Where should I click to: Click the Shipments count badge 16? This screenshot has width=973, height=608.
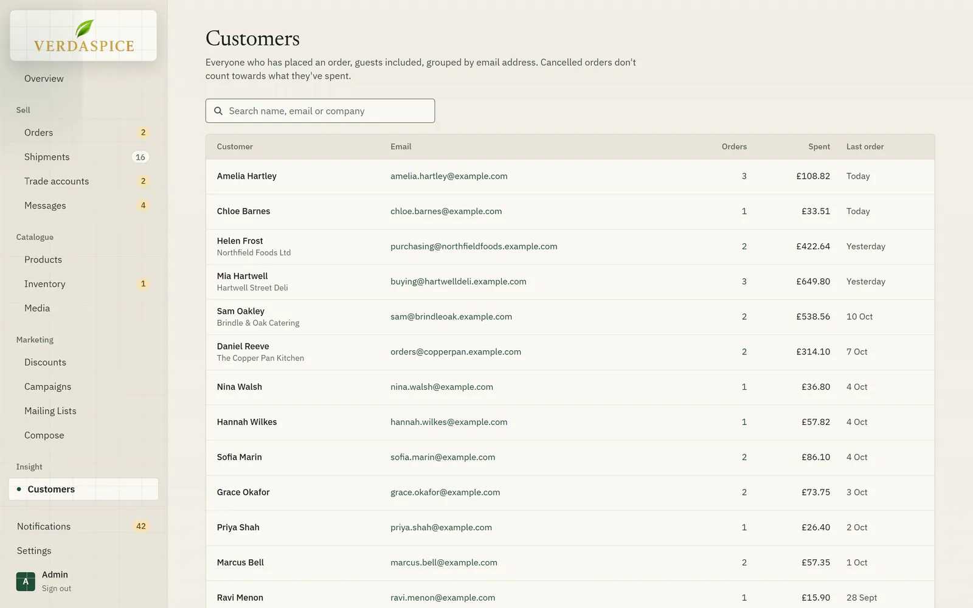(140, 157)
